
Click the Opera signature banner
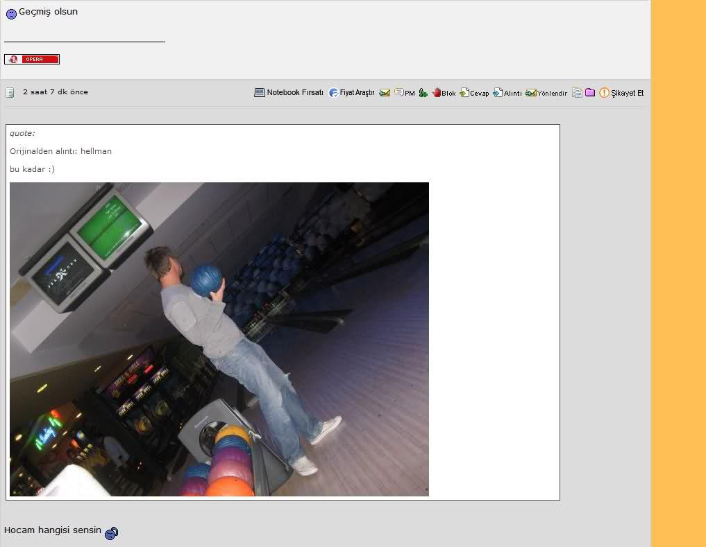[32, 60]
